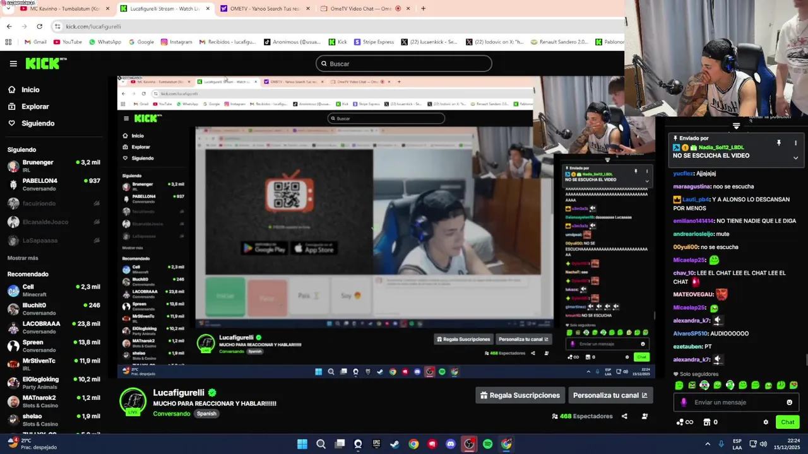
Task: Open ElGlogloking recommended channel
Action: tap(54, 383)
